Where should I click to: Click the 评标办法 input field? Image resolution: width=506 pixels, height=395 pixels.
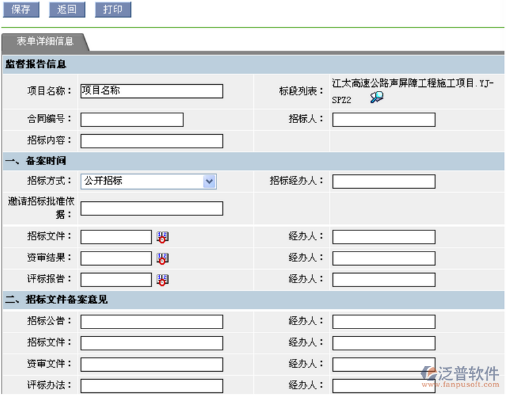tap(151, 385)
